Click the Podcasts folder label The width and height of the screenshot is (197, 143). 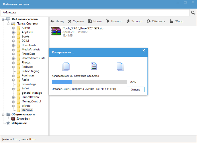[27, 67]
